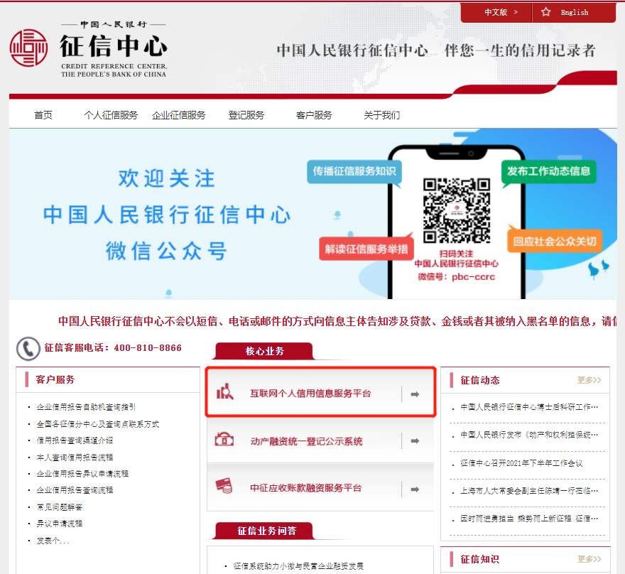Open 企业信用报告自助机查询指引
625x574 pixels.
(x=86, y=407)
